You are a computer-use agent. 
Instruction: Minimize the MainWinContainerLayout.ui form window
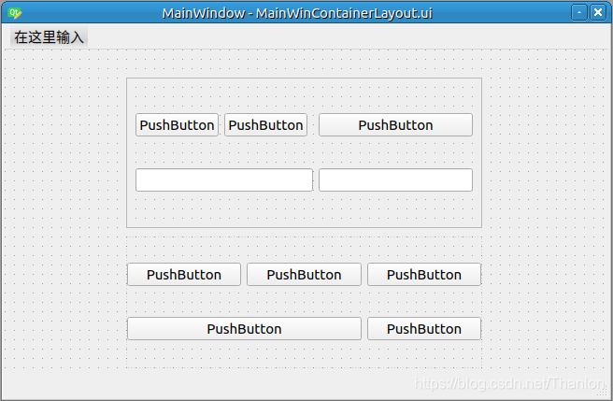point(579,12)
